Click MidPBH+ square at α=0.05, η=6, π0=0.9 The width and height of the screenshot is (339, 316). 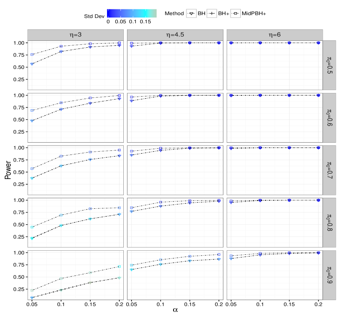pos(231,256)
